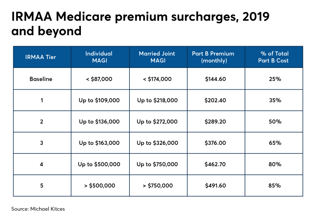Click the Source: Michael Kitces text
Image resolution: width=316 pixels, height=224 pixels.
pyautogui.click(x=38, y=209)
